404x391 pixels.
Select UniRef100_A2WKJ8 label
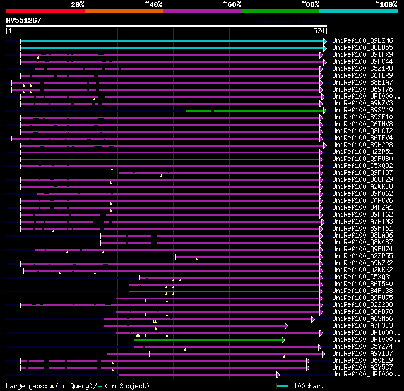pyautogui.click(x=362, y=187)
